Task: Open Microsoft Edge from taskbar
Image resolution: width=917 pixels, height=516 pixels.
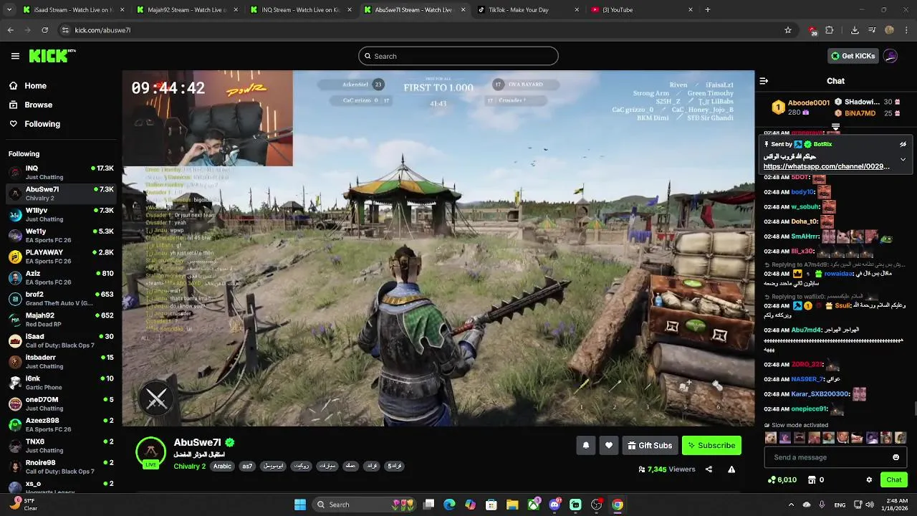Action: [x=449, y=505]
